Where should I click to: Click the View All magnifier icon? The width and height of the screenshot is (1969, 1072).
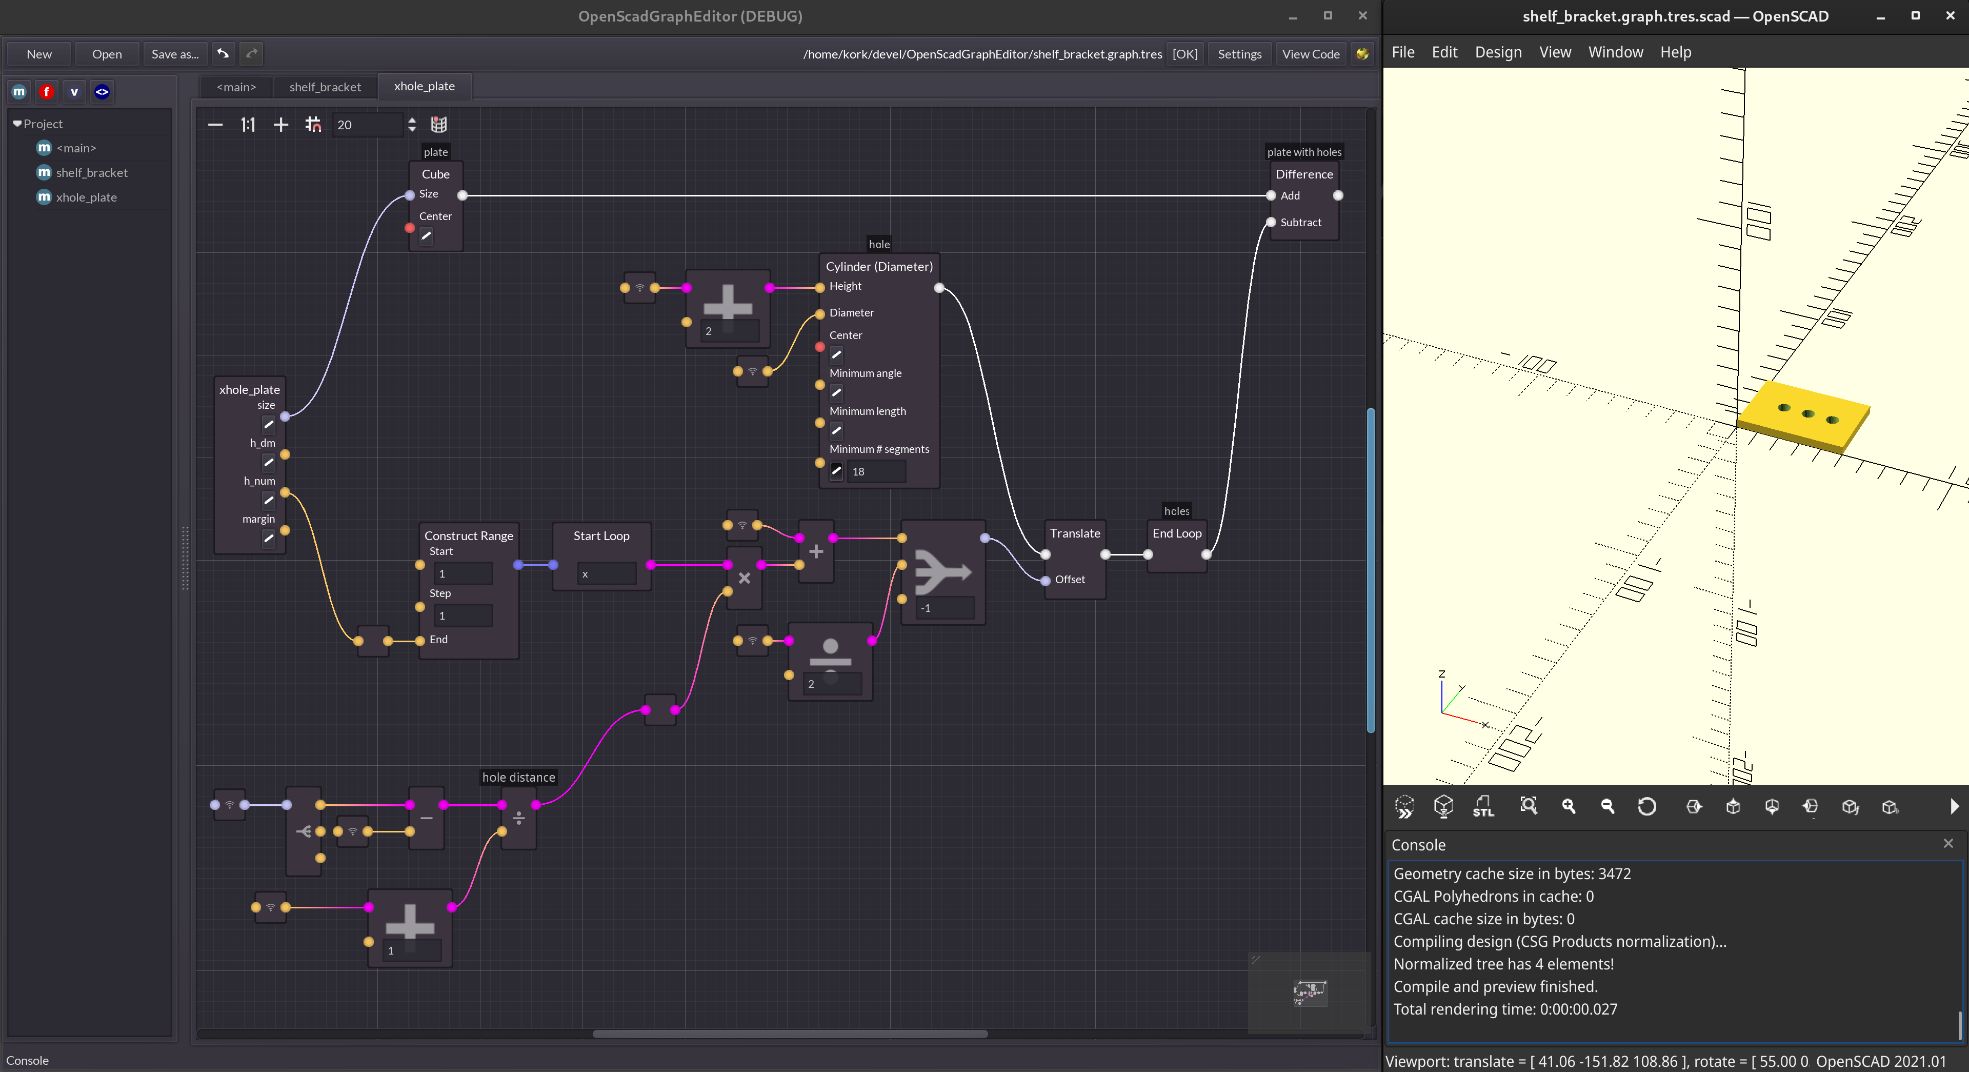click(x=1528, y=806)
